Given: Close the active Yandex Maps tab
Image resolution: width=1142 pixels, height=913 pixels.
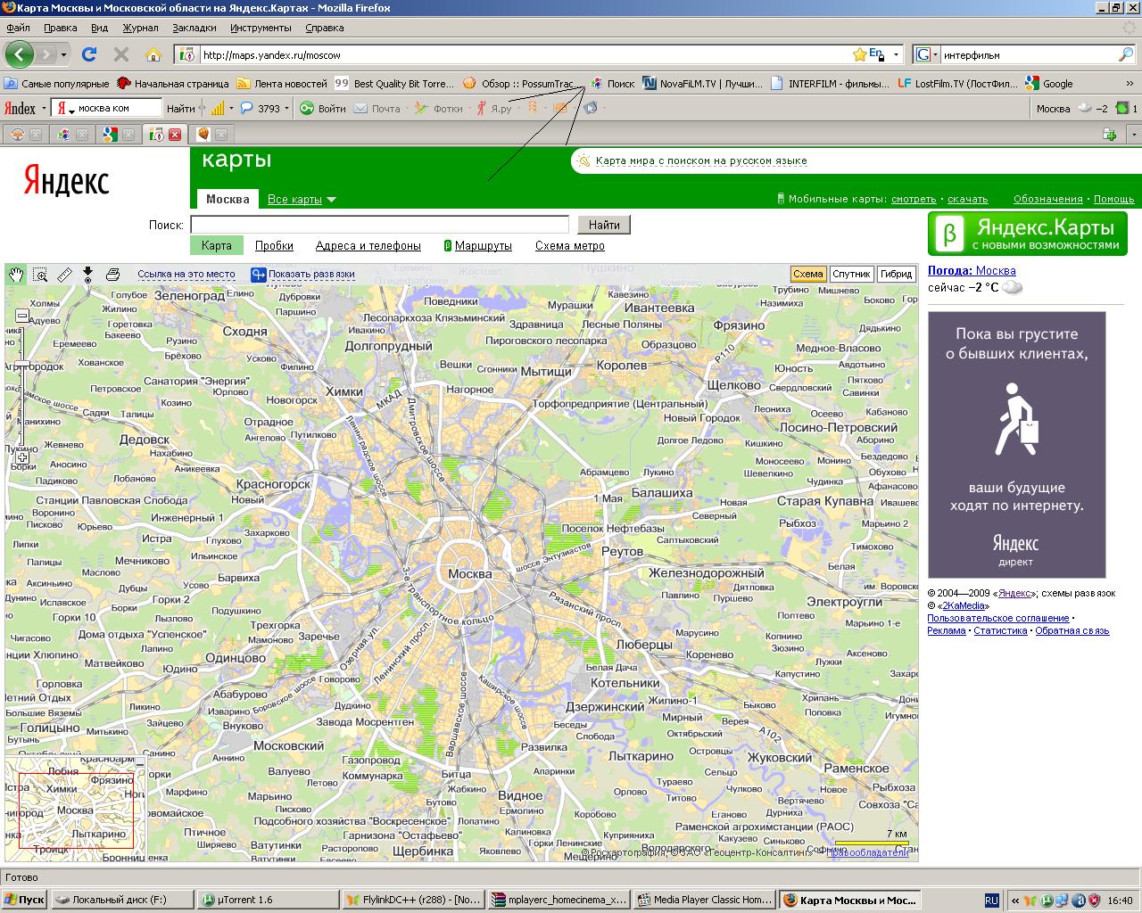Looking at the screenshot, I should (x=175, y=135).
